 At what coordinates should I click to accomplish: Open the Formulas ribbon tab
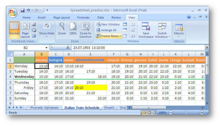(x=83, y=17)
